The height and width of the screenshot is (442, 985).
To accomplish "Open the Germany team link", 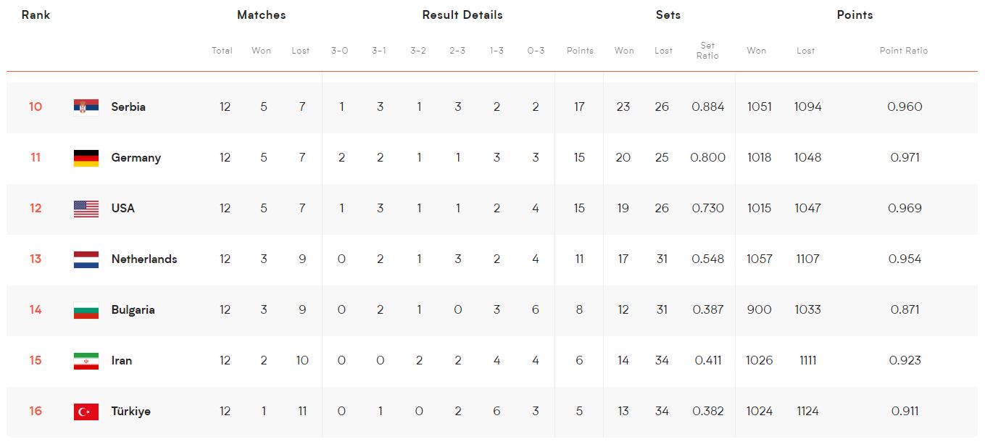I will tap(136, 158).
